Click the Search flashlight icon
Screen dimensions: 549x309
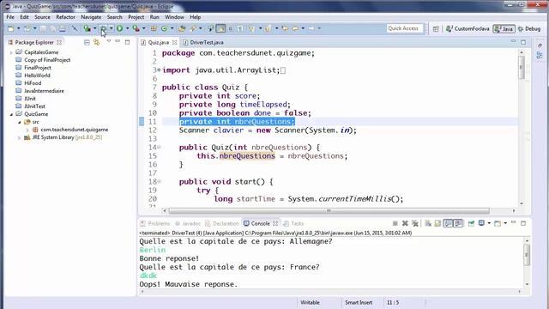[x=193, y=28]
